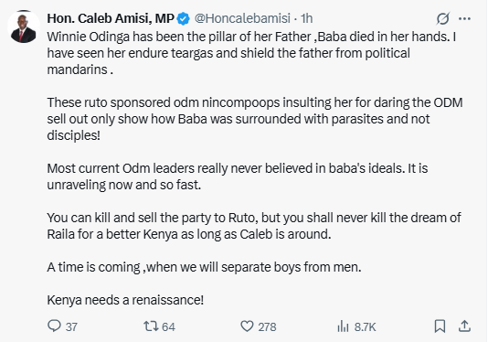Click the display name Hon. Caleb Amisi, MP

coord(111,18)
